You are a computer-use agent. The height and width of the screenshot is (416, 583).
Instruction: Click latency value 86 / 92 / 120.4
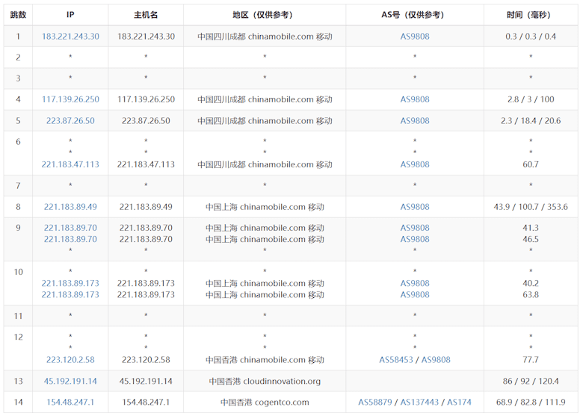coord(530,381)
